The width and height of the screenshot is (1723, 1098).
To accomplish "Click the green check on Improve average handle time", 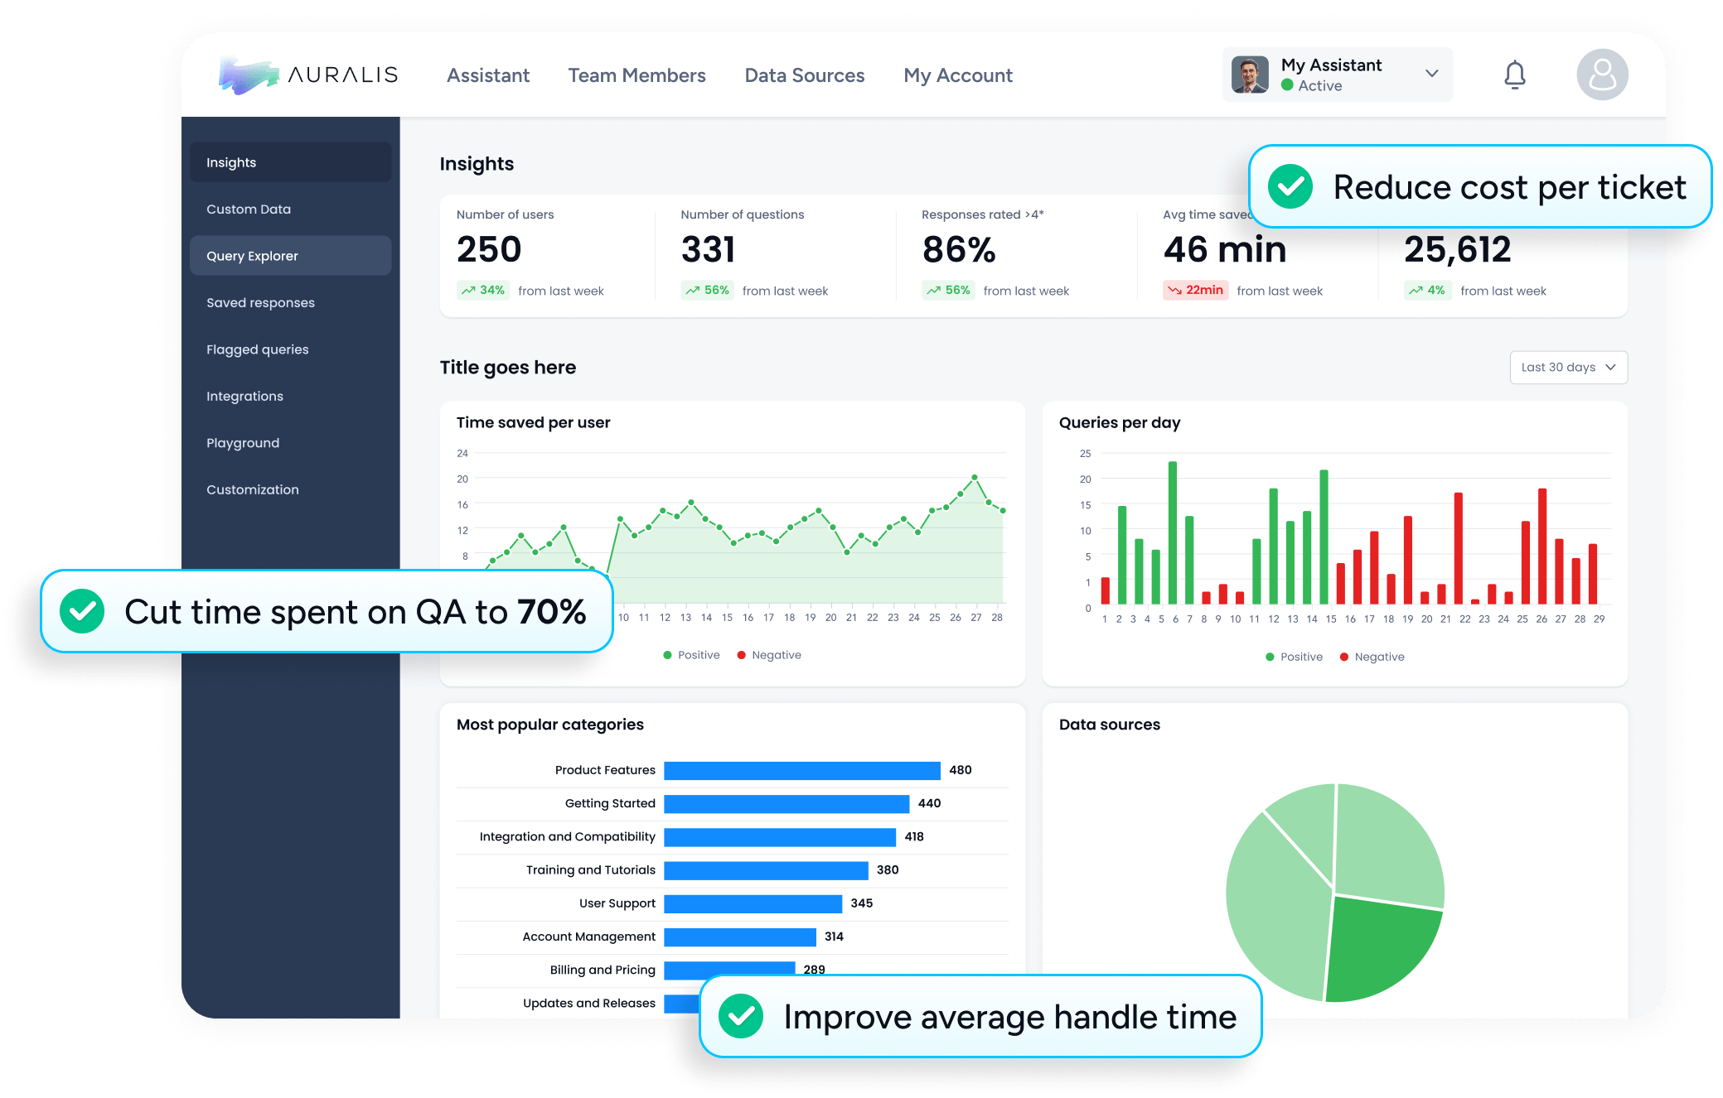I will [x=741, y=1017].
